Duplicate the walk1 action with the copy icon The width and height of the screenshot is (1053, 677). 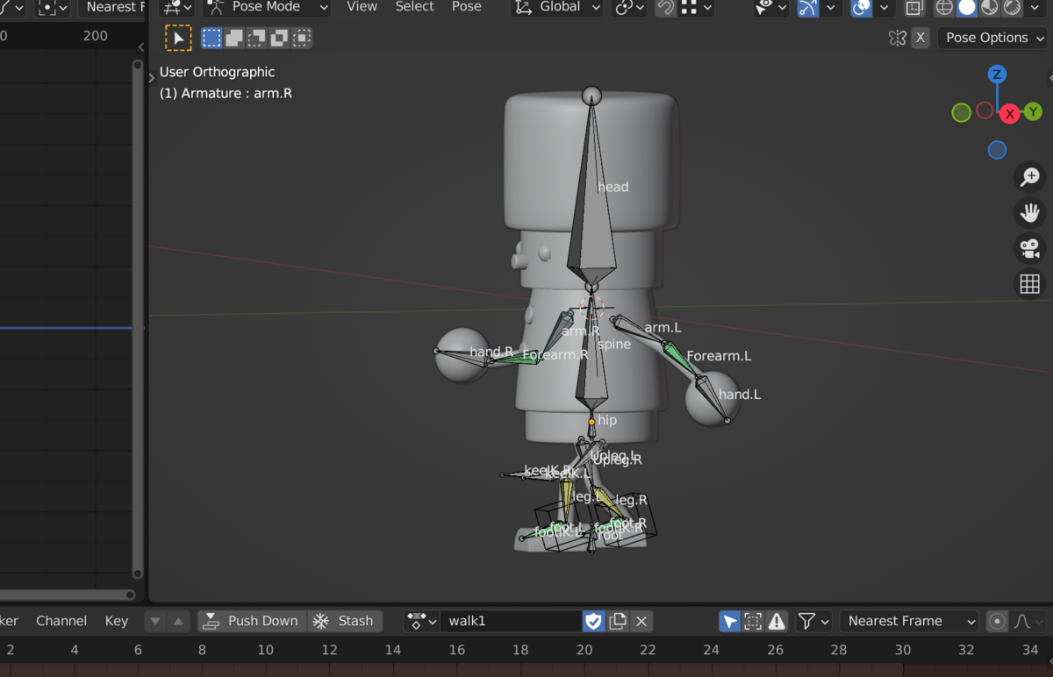618,621
